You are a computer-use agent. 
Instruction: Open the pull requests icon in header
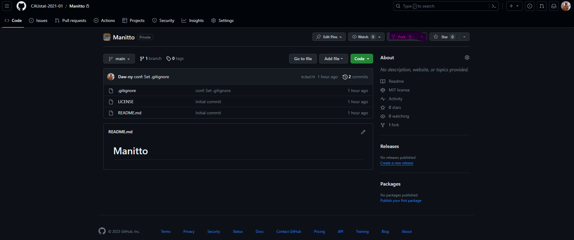pyautogui.click(x=542, y=6)
